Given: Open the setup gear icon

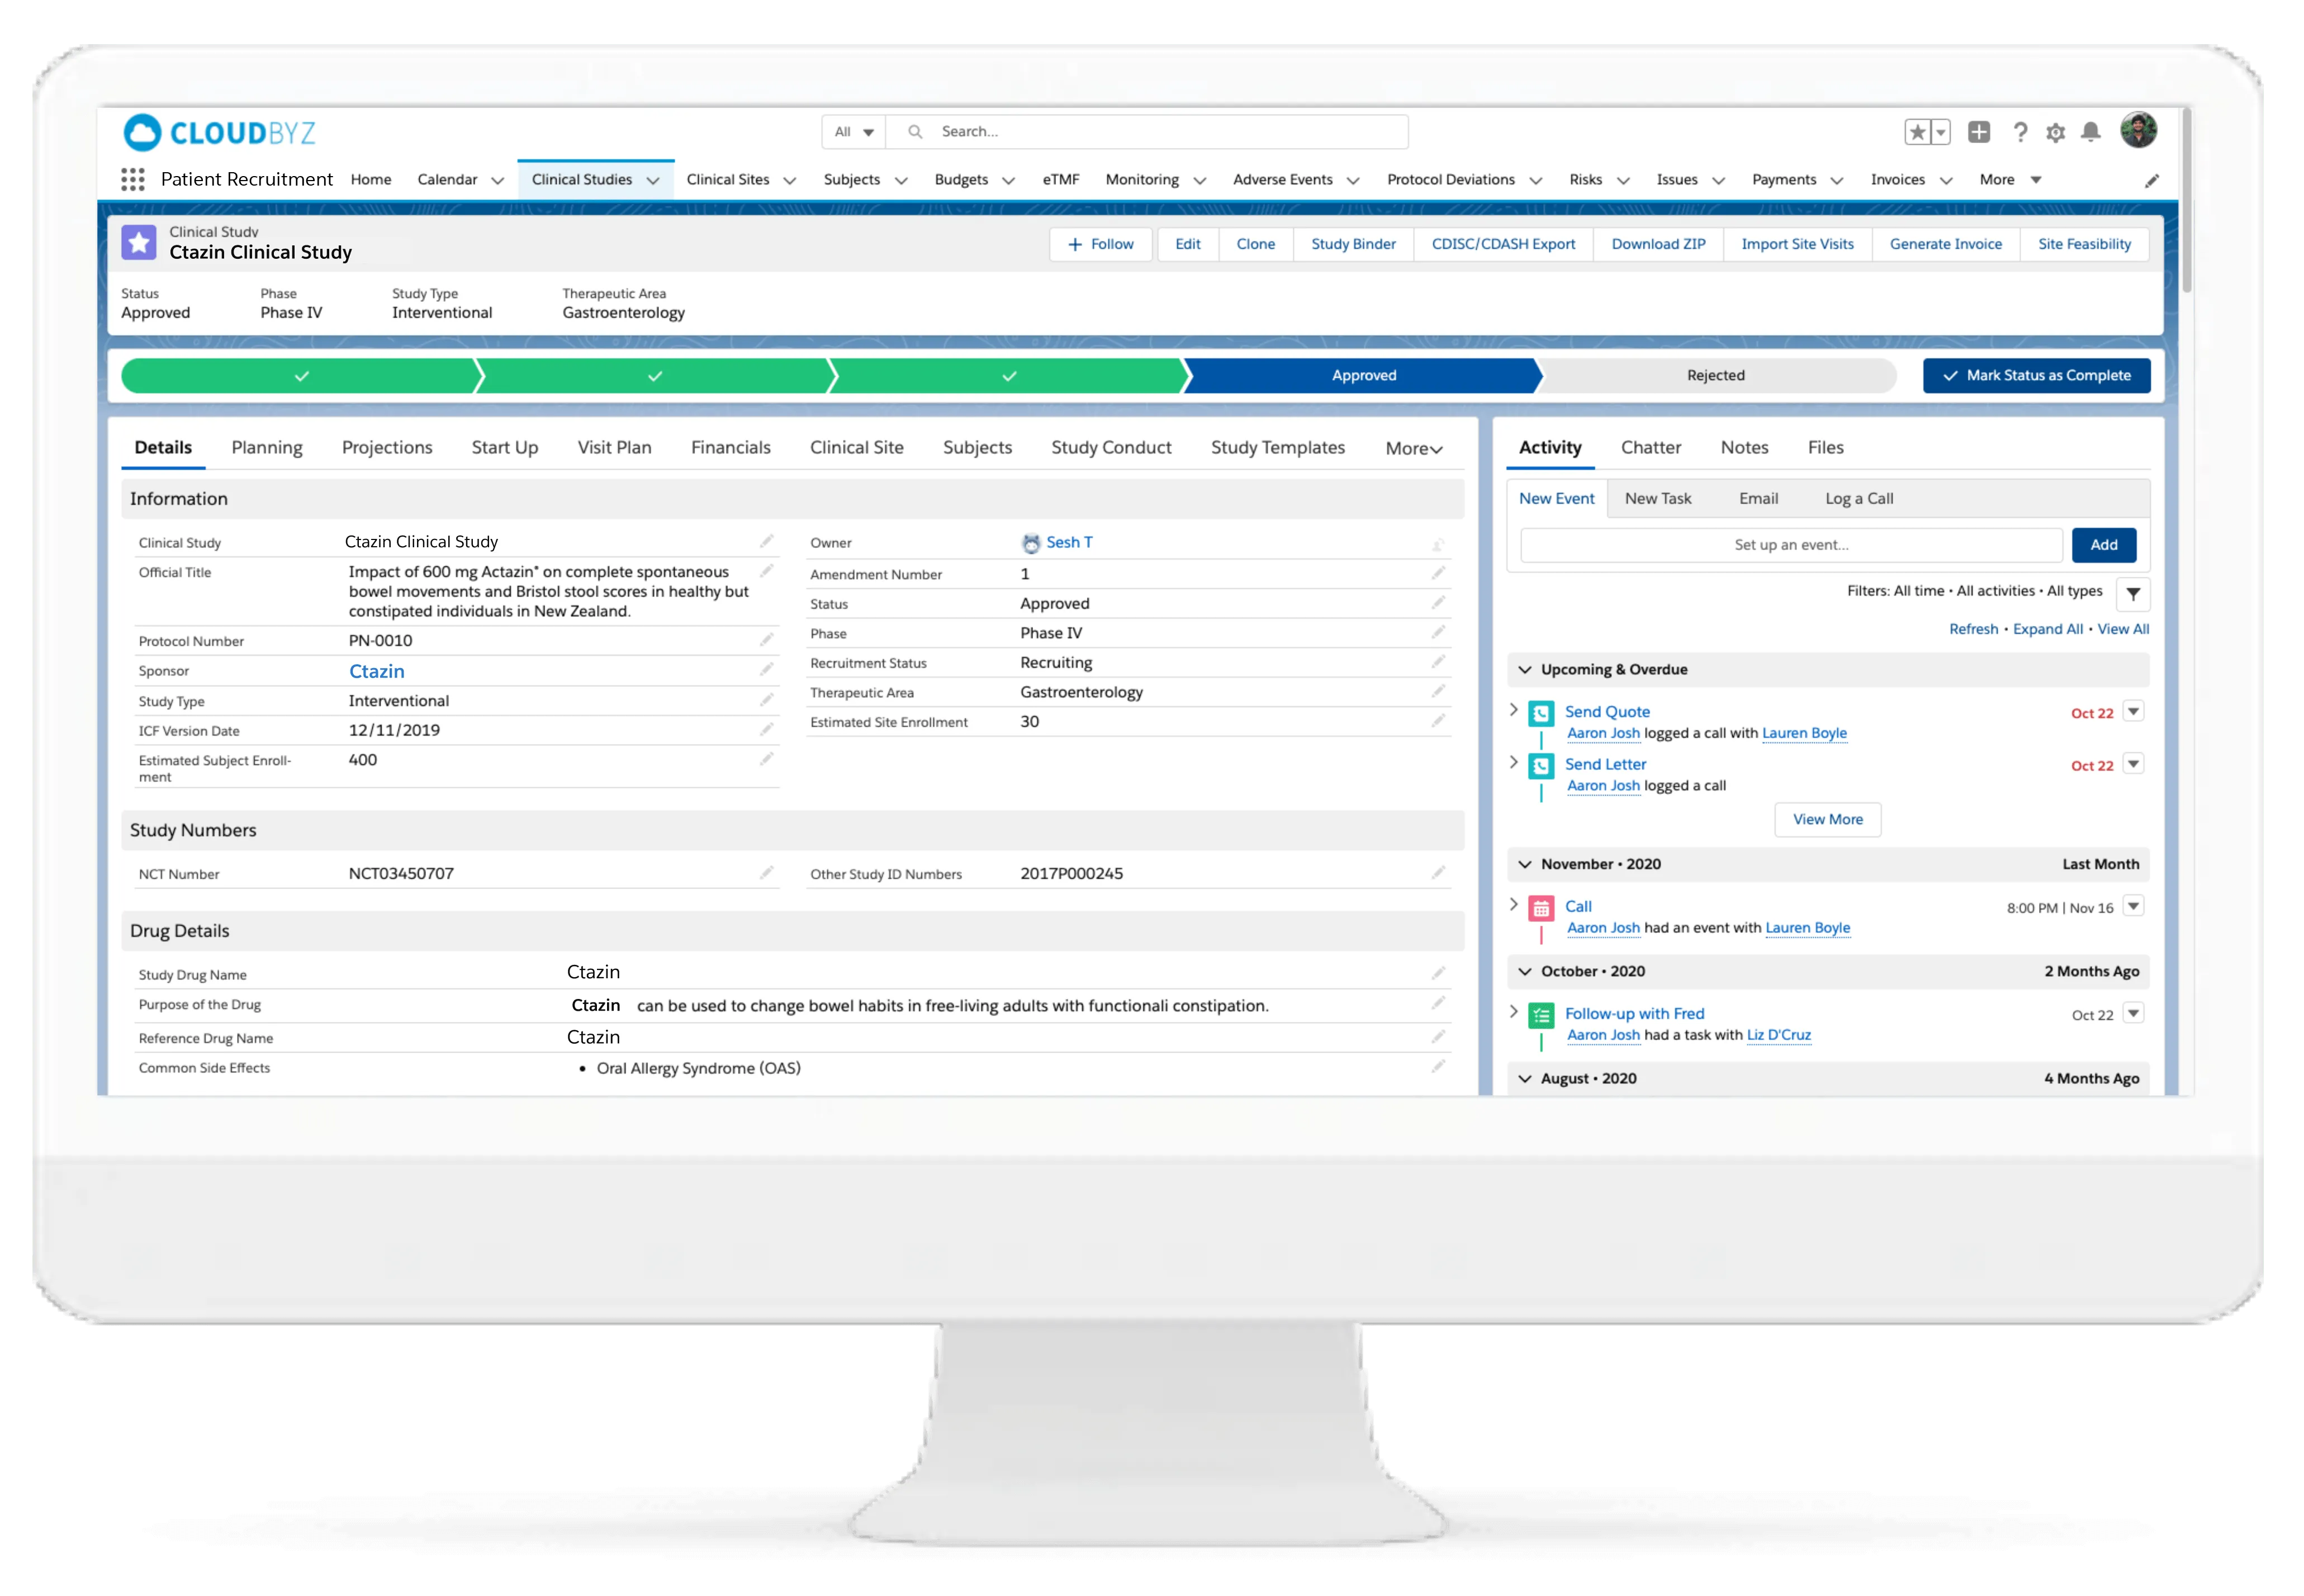Looking at the screenshot, I should (x=2055, y=132).
